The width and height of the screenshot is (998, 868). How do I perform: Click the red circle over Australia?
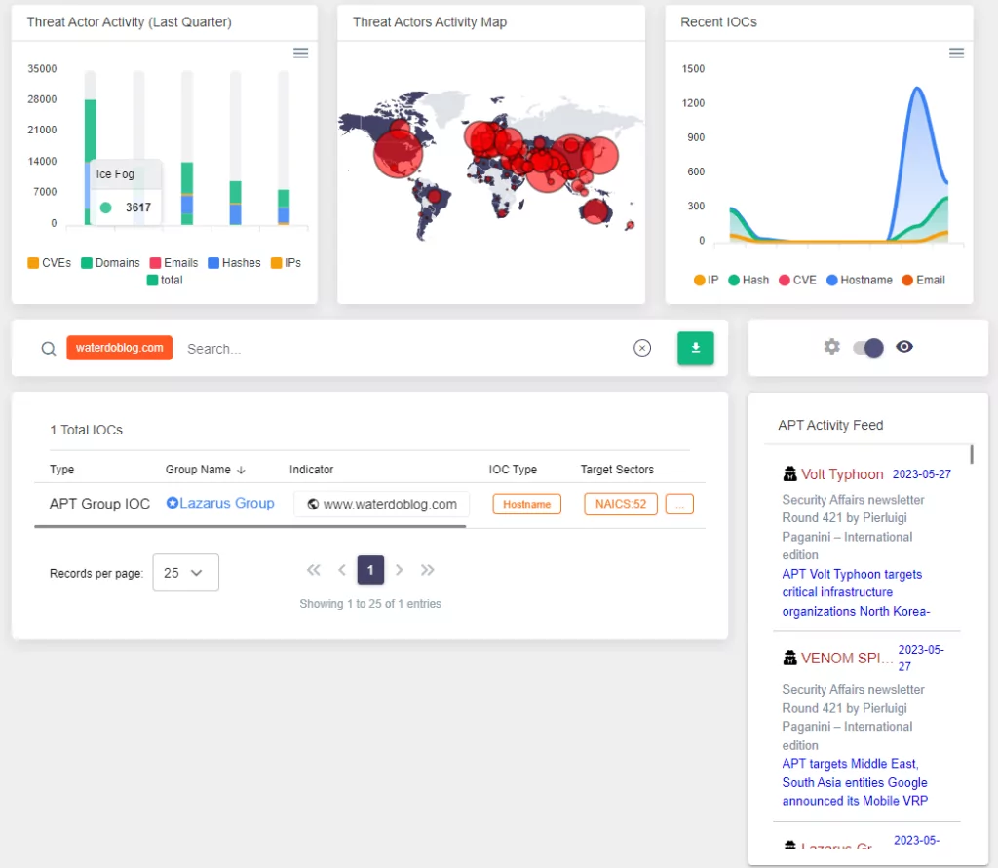pos(595,210)
